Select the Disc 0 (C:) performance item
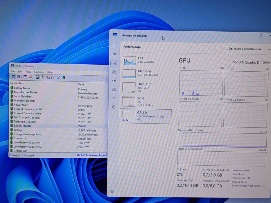271x203 pixels. coord(146,87)
